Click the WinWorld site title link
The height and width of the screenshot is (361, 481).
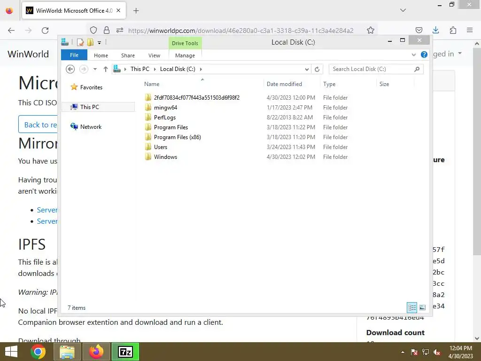pos(28,54)
